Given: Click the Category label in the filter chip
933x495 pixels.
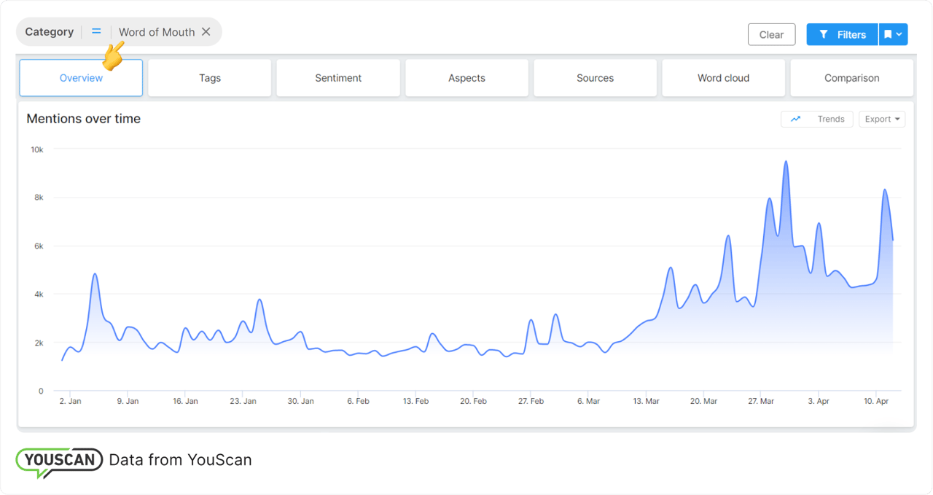Looking at the screenshot, I should (x=49, y=32).
